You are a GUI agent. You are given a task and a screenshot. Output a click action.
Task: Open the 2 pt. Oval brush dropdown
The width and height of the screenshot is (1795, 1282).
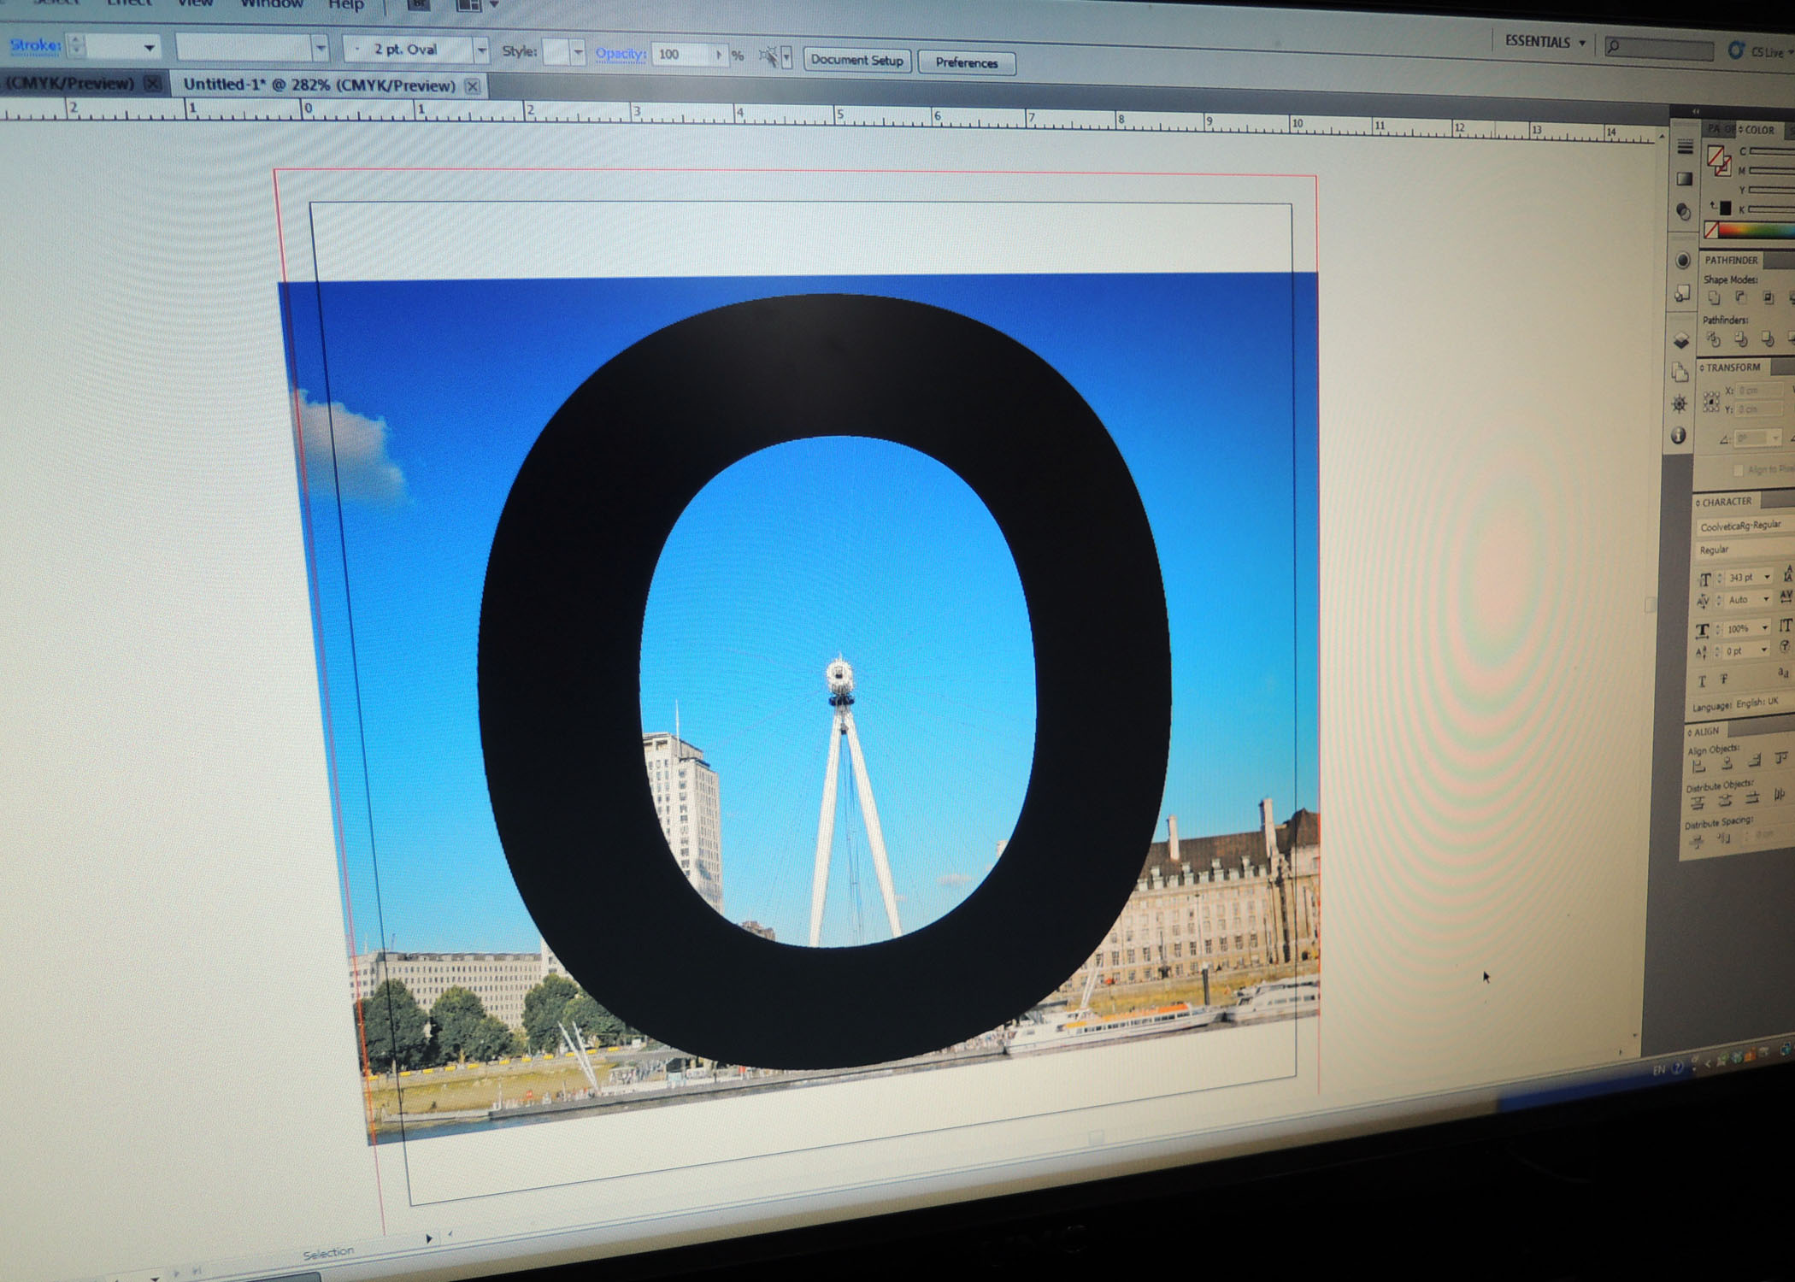point(482,50)
